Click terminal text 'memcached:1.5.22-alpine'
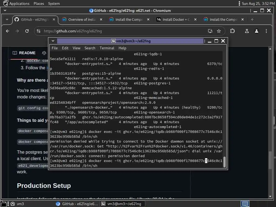276x207 pixels. click(107, 88)
